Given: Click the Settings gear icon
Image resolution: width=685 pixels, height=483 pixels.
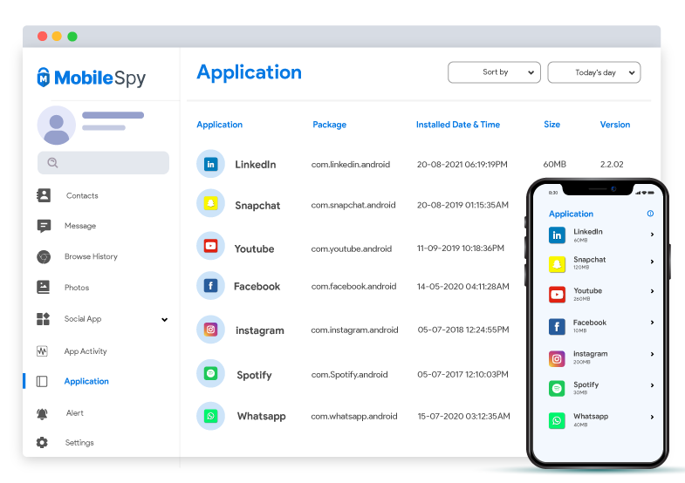Looking at the screenshot, I should pos(42,442).
